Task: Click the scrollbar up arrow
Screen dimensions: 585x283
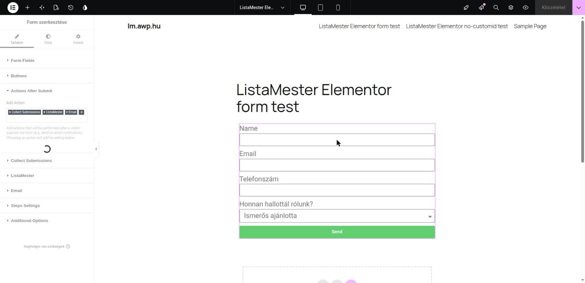Action: click(x=582, y=18)
